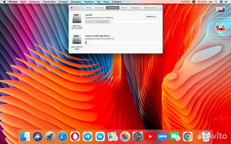
Task: Open Notification Center list icon
Action: (x=226, y=2)
